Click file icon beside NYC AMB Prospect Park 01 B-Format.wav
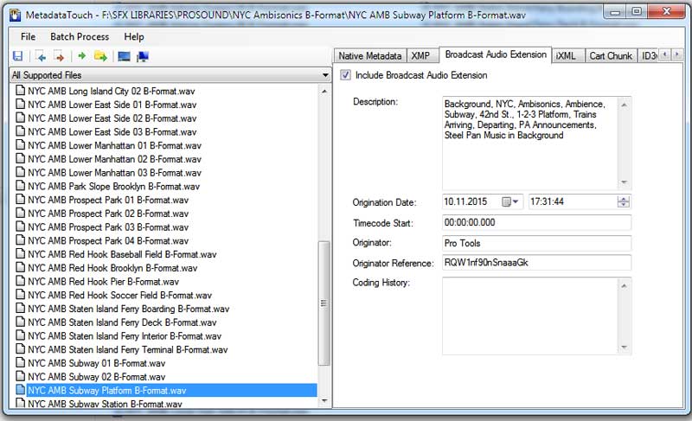The height and width of the screenshot is (421, 692). [20, 200]
